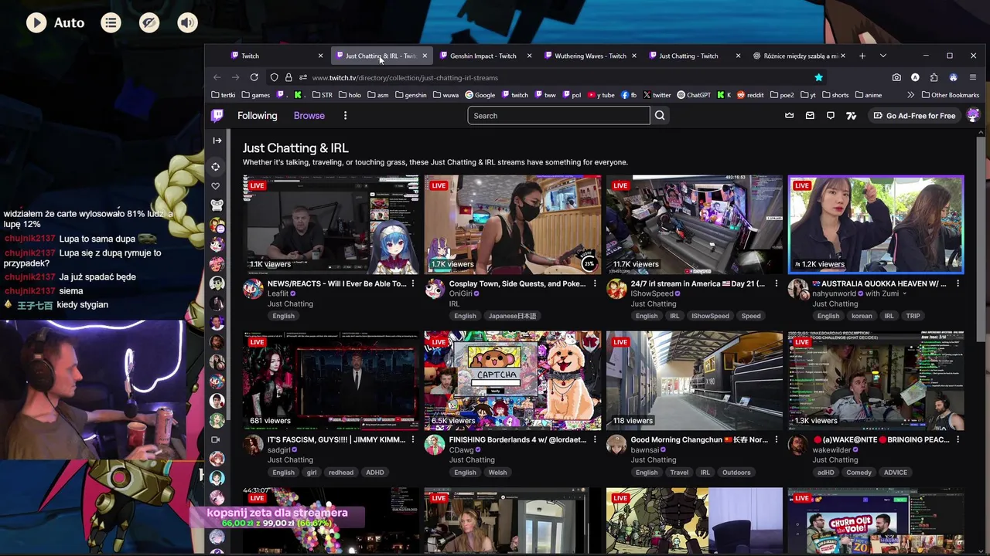
Task: Click the magnifier search button
Action: coord(660,116)
